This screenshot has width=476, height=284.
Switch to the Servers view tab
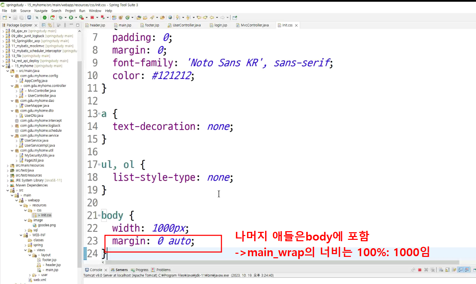[x=119, y=270]
